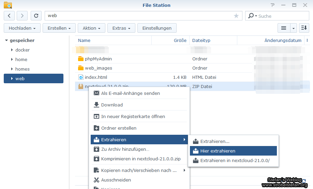Click the back navigation arrow button
The image size is (313, 189).
point(9,16)
